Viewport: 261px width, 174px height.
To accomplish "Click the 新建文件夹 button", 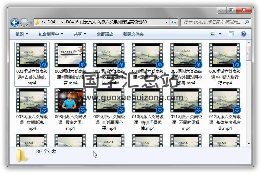I will [x=133, y=34].
